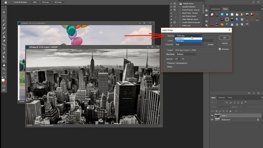Switch to the Channels tab

pos(221,97)
